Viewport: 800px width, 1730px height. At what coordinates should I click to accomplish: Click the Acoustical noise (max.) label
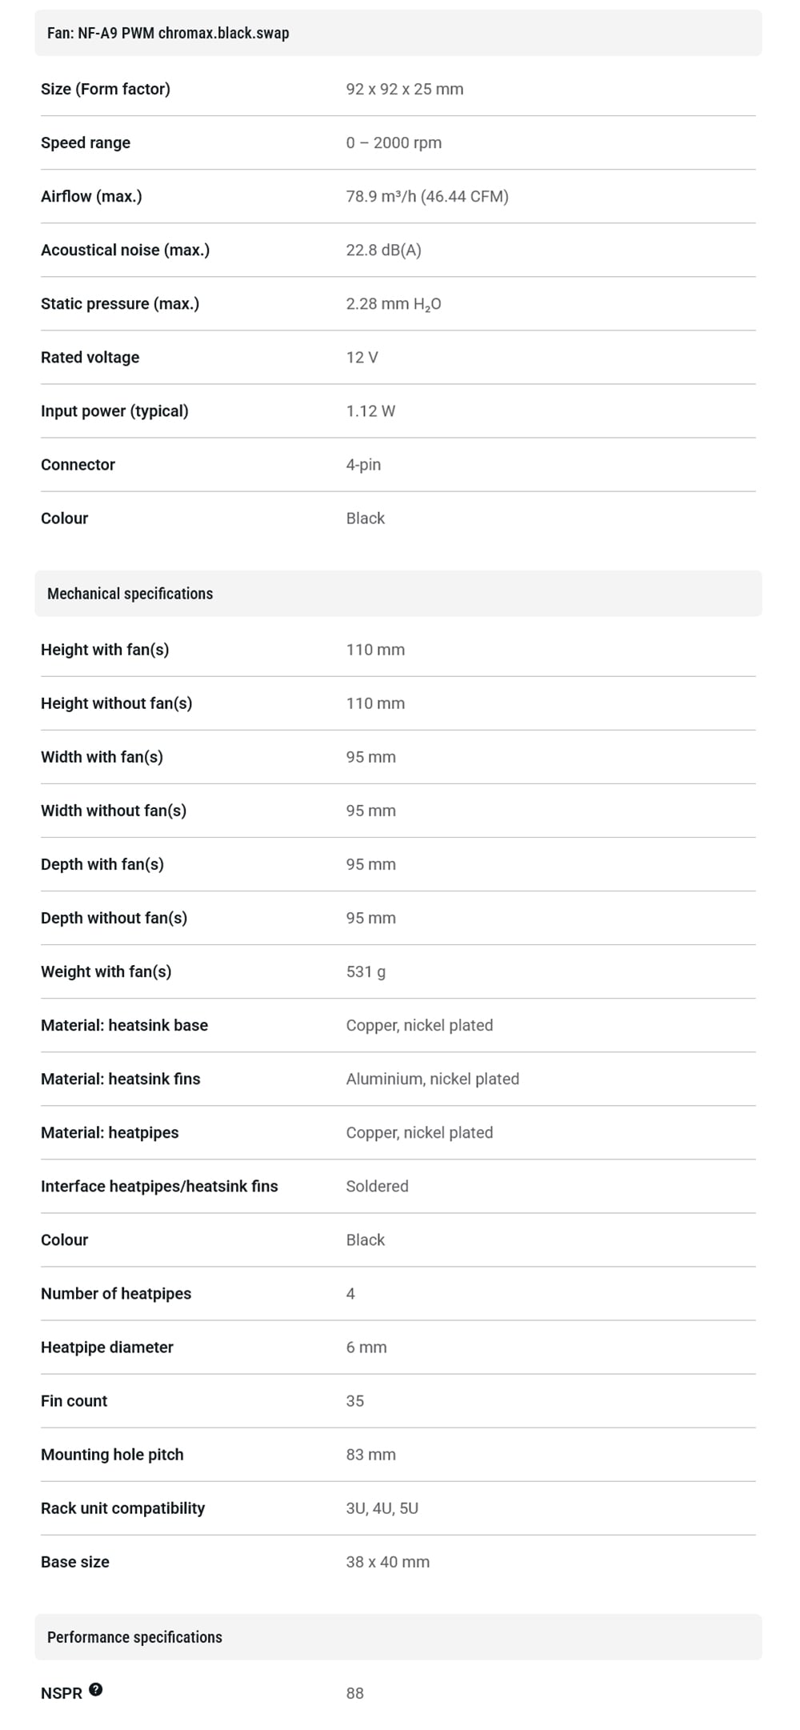(125, 250)
